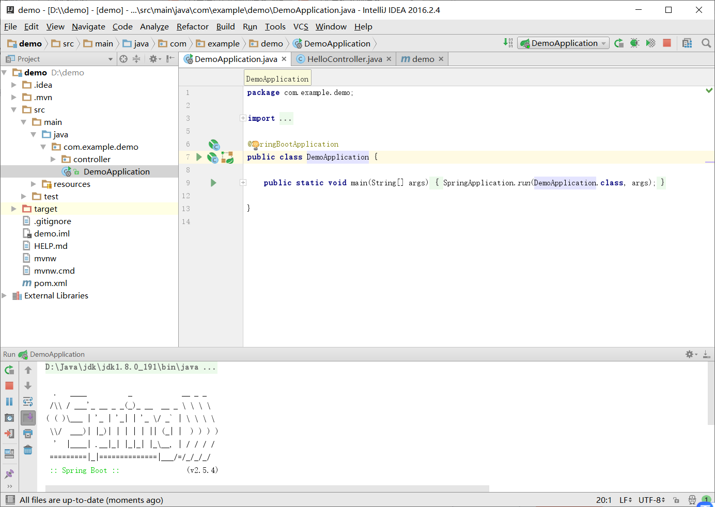Open Search Everywhere magnifier

[x=706, y=43]
